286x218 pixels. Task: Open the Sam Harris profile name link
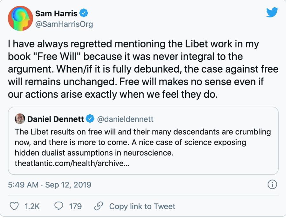point(57,13)
